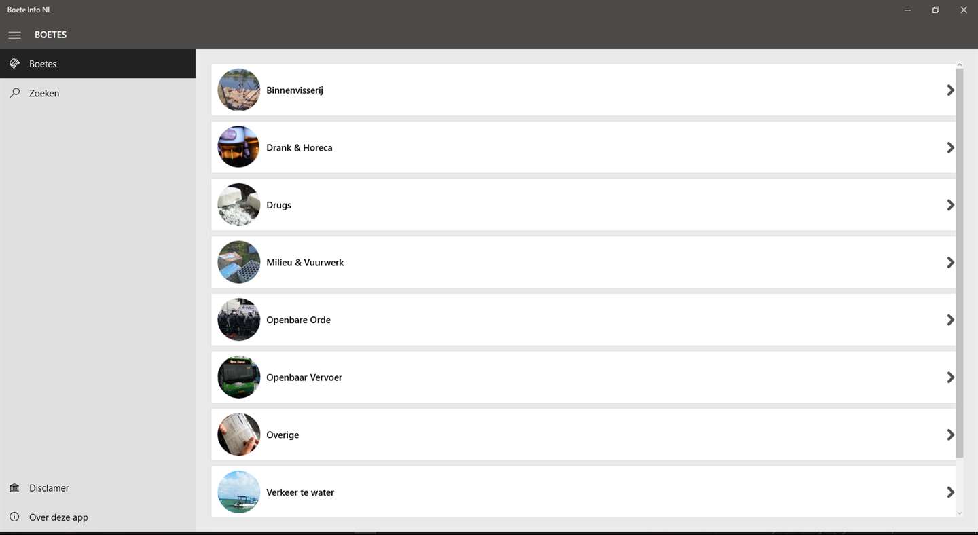
Task: Click the Disclamer building icon
Action: 14,488
